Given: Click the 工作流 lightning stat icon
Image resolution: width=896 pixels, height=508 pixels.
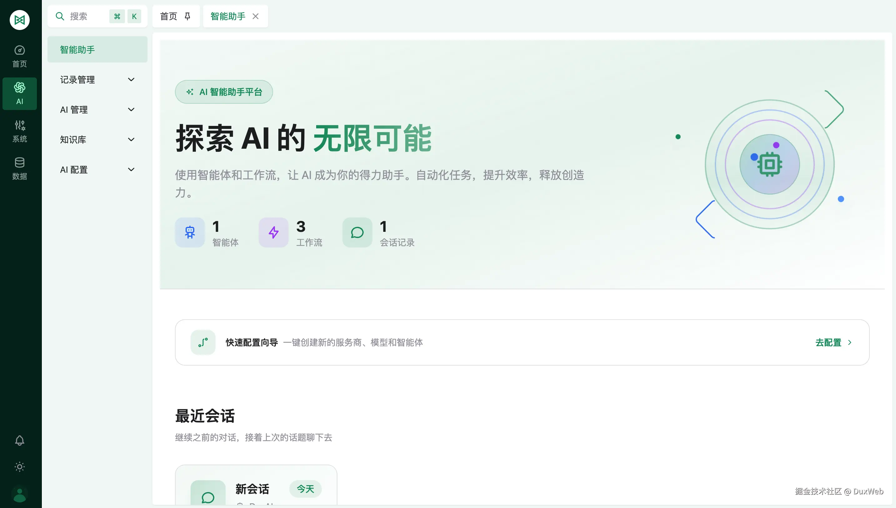Looking at the screenshot, I should tap(273, 232).
